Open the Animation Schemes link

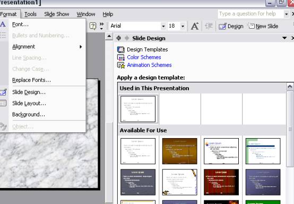(x=149, y=65)
